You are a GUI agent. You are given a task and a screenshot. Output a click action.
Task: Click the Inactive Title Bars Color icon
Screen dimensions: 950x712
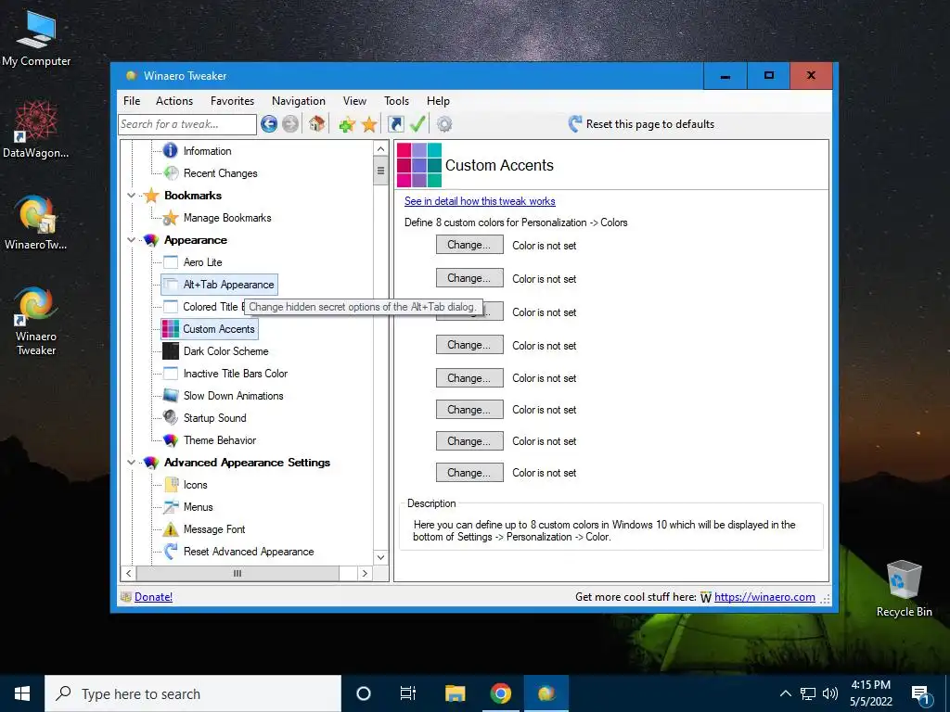coord(171,374)
